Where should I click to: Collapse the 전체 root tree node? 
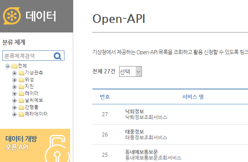[x=7, y=66]
